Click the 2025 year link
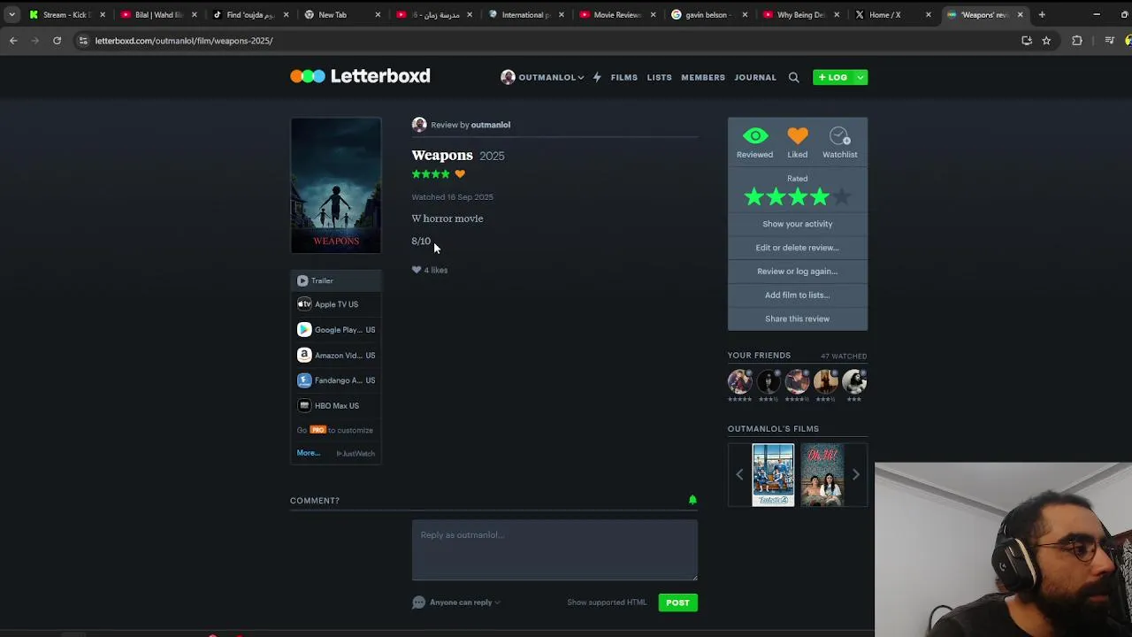The image size is (1132, 637). 492,156
